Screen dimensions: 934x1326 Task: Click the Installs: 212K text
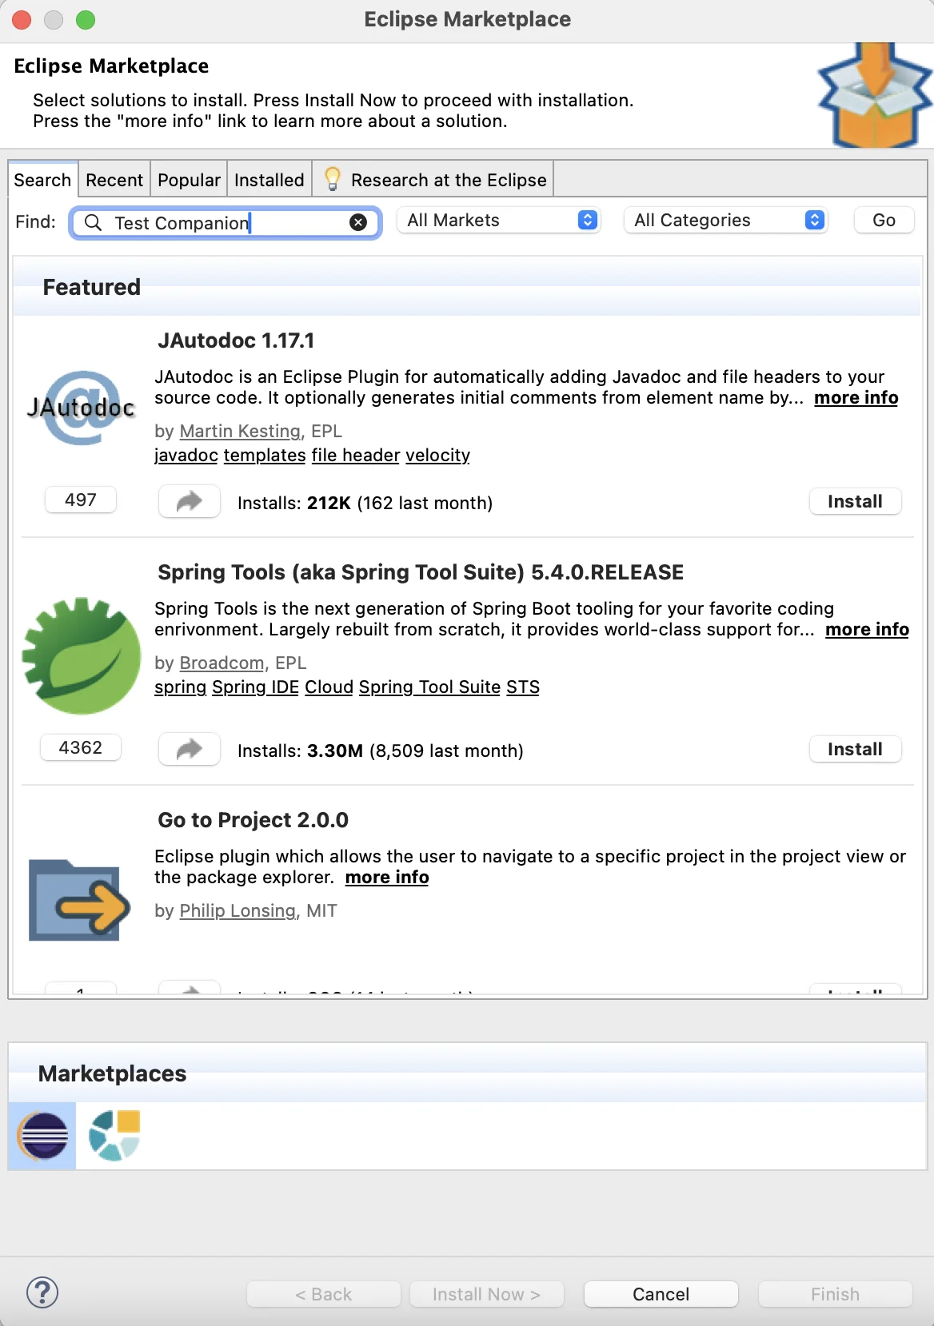pos(365,503)
